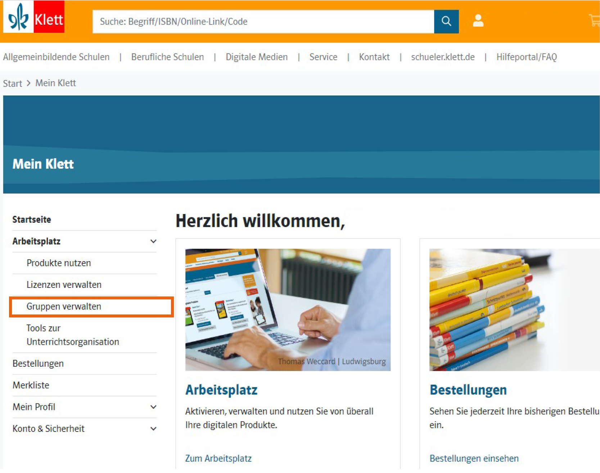Follow the Bestellungen einsehen link

click(x=474, y=459)
